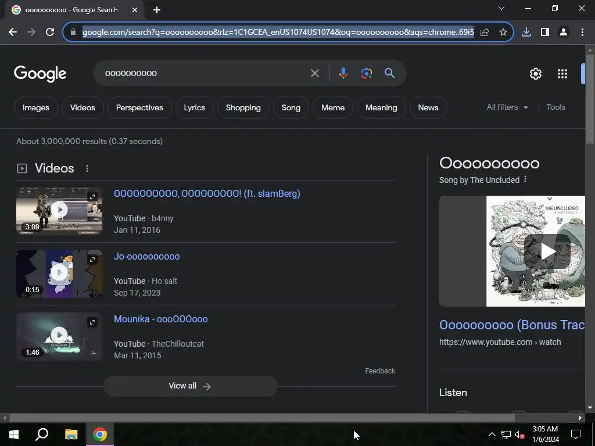Reload the page with the refresh icon
Viewport: 595px width, 446px height.
(50, 33)
